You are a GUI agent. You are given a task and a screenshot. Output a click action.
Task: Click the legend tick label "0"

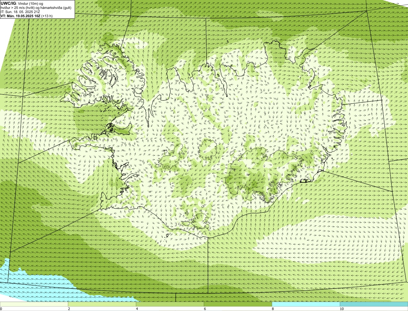point(1,309)
